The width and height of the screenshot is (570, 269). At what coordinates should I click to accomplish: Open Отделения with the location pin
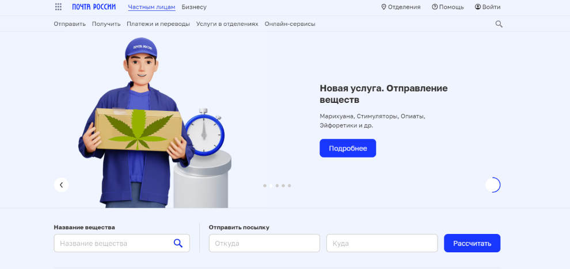[401, 7]
